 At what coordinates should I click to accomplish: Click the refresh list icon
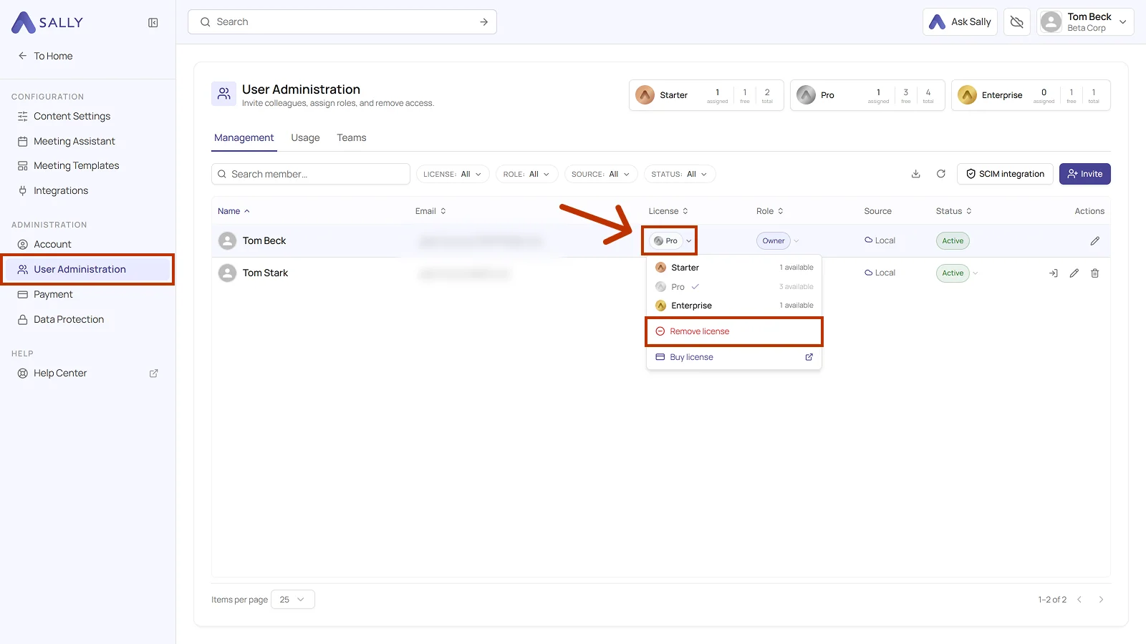[x=941, y=174]
